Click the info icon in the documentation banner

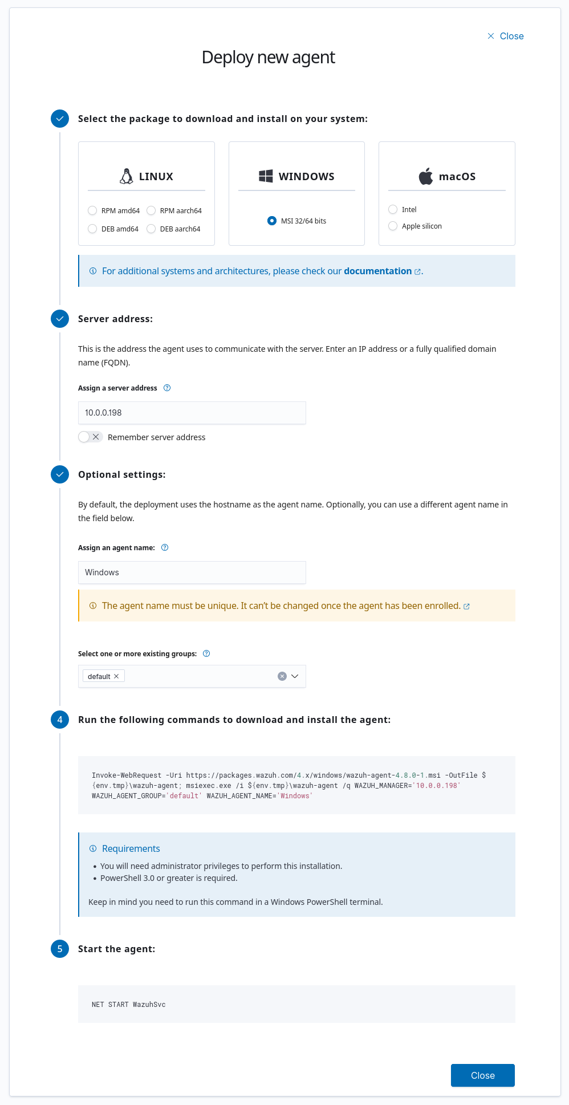pos(93,271)
